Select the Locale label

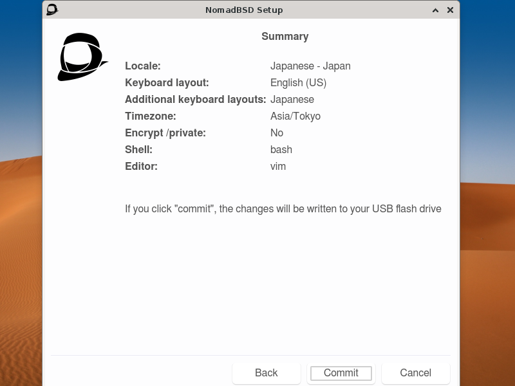pos(143,66)
